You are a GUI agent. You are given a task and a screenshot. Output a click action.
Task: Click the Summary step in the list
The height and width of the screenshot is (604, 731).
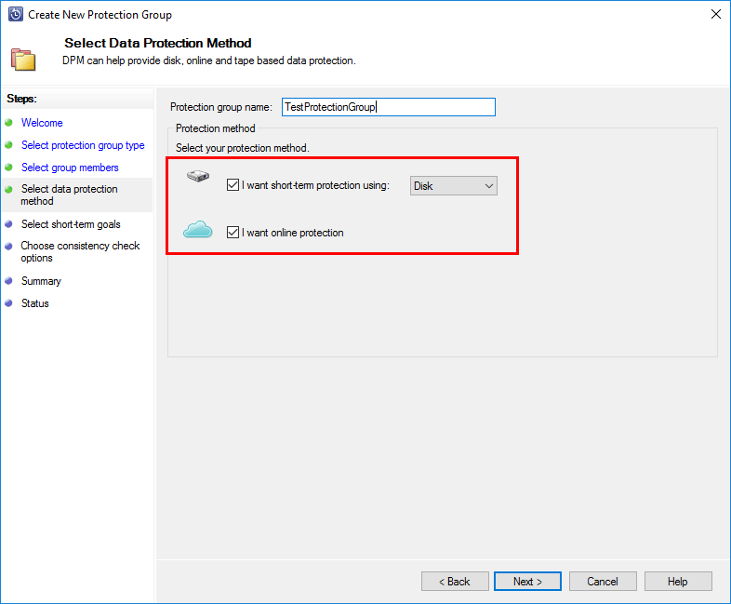[41, 281]
